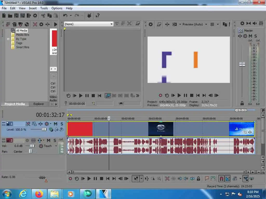Viewport: 266px width, 199px height.
Task: Click the Copy icon in main toolbar
Action: click(50, 16)
